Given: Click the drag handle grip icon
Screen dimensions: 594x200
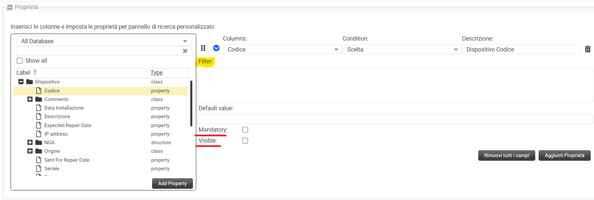Looking at the screenshot, I should coord(203,48).
